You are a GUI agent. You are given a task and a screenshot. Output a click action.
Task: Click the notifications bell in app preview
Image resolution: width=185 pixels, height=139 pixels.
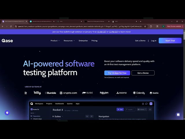point(143,104)
